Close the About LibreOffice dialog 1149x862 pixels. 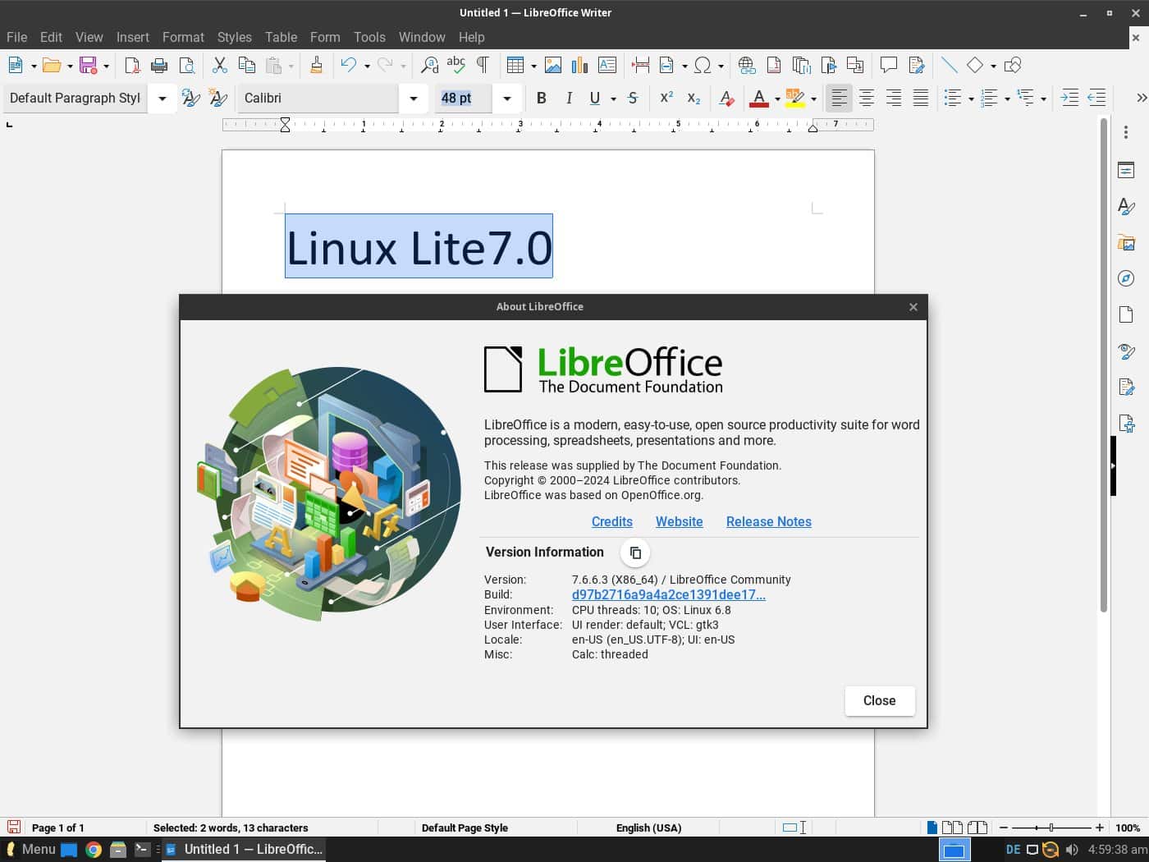click(x=879, y=700)
